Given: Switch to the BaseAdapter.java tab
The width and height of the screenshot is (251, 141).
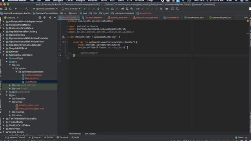Looking at the screenshot, I should pyautogui.click(x=195, y=18).
